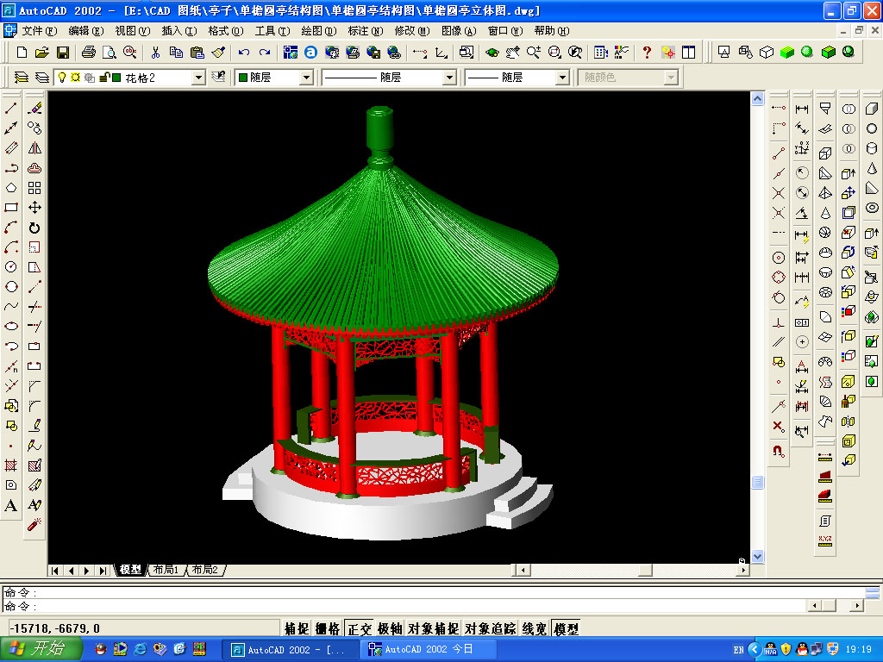Toggle 对象捕捉 object snap

click(x=433, y=628)
